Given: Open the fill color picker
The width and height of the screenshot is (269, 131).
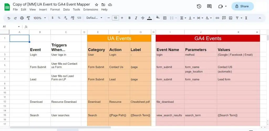Looking at the screenshot, I should click(x=158, y=18).
